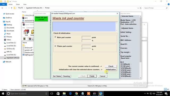Viewport: 170px width, 96px height.
Task: Click Jagadeesh Softwares (H:) in breadcrumb
Action: point(34,8)
